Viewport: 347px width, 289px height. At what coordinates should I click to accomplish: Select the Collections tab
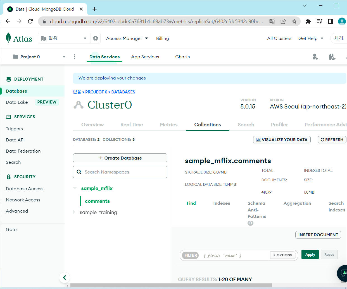(x=208, y=125)
